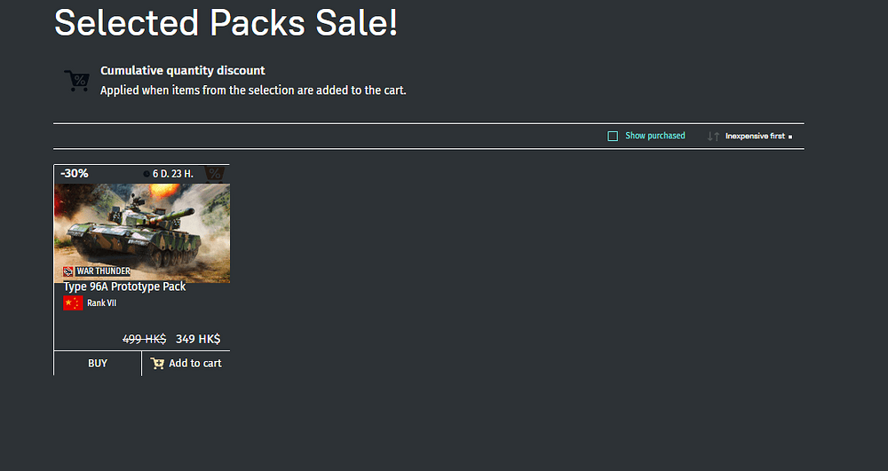Click the cart icon in Add to cart

click(157, 364)
